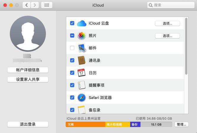This screenshot has height=133, width=197.
Task: Open 选项 for iCloud 云盘
Action: coord(167,23)
